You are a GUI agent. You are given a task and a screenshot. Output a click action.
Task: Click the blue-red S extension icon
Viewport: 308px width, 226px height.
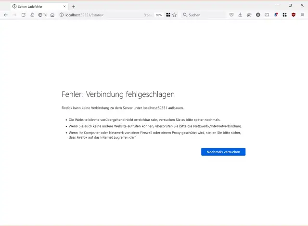276,15
